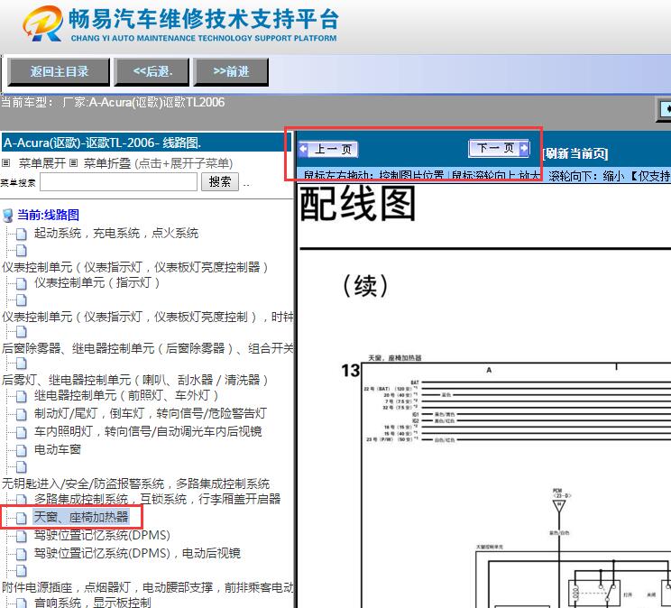Open 起动系统，充电系统，点火系统 item
Image resolution: width=671 pixels, height=608 pixels.
click(x=116, y=234)
